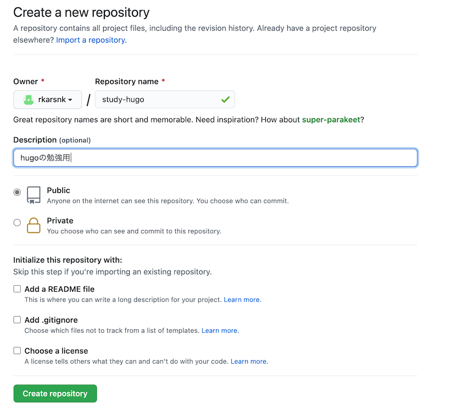Open Learn more link for .gitignore templates

click(220, 330)
